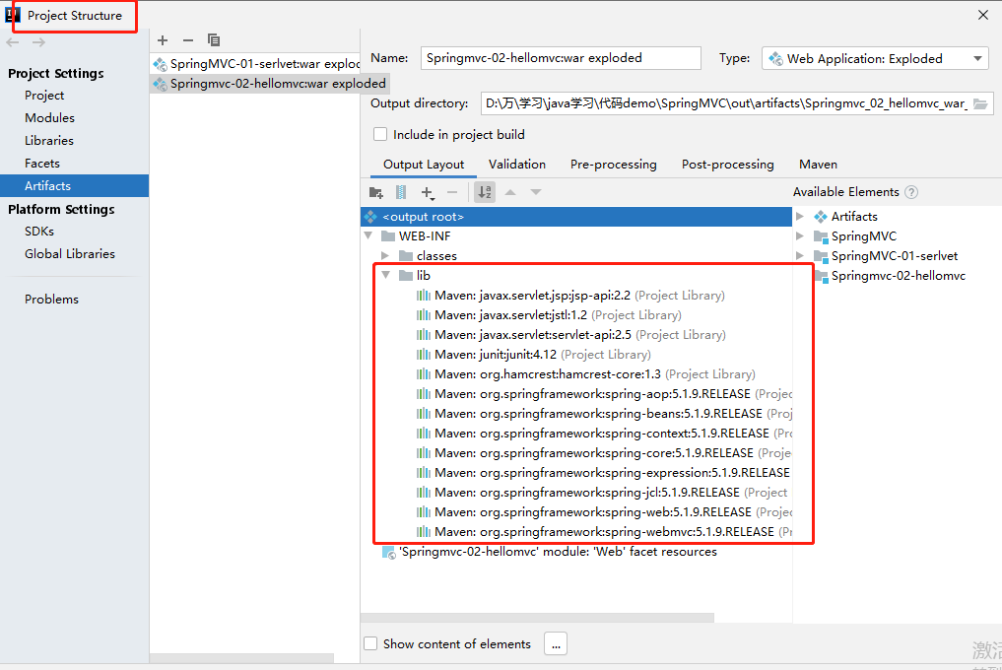Viewport: 1002px width, 670px height.
Task: Select Facets in Project Settings
Action: [42, 163]
